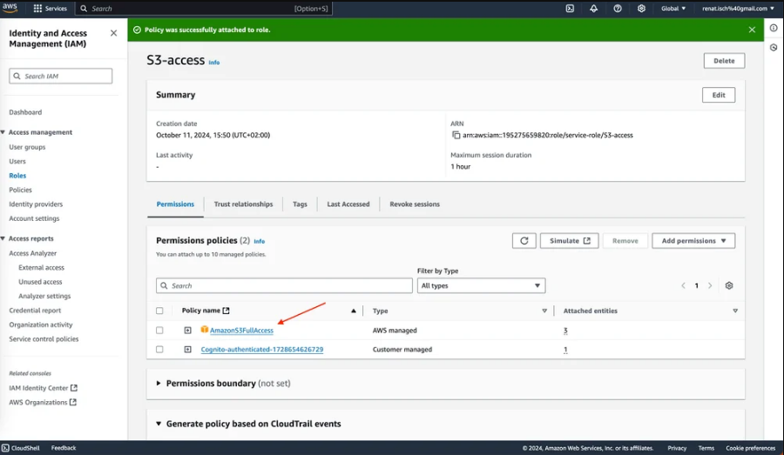Close the IAM navigation sidebar
This screenshot has width=784, height=455.
coord(113,33)
